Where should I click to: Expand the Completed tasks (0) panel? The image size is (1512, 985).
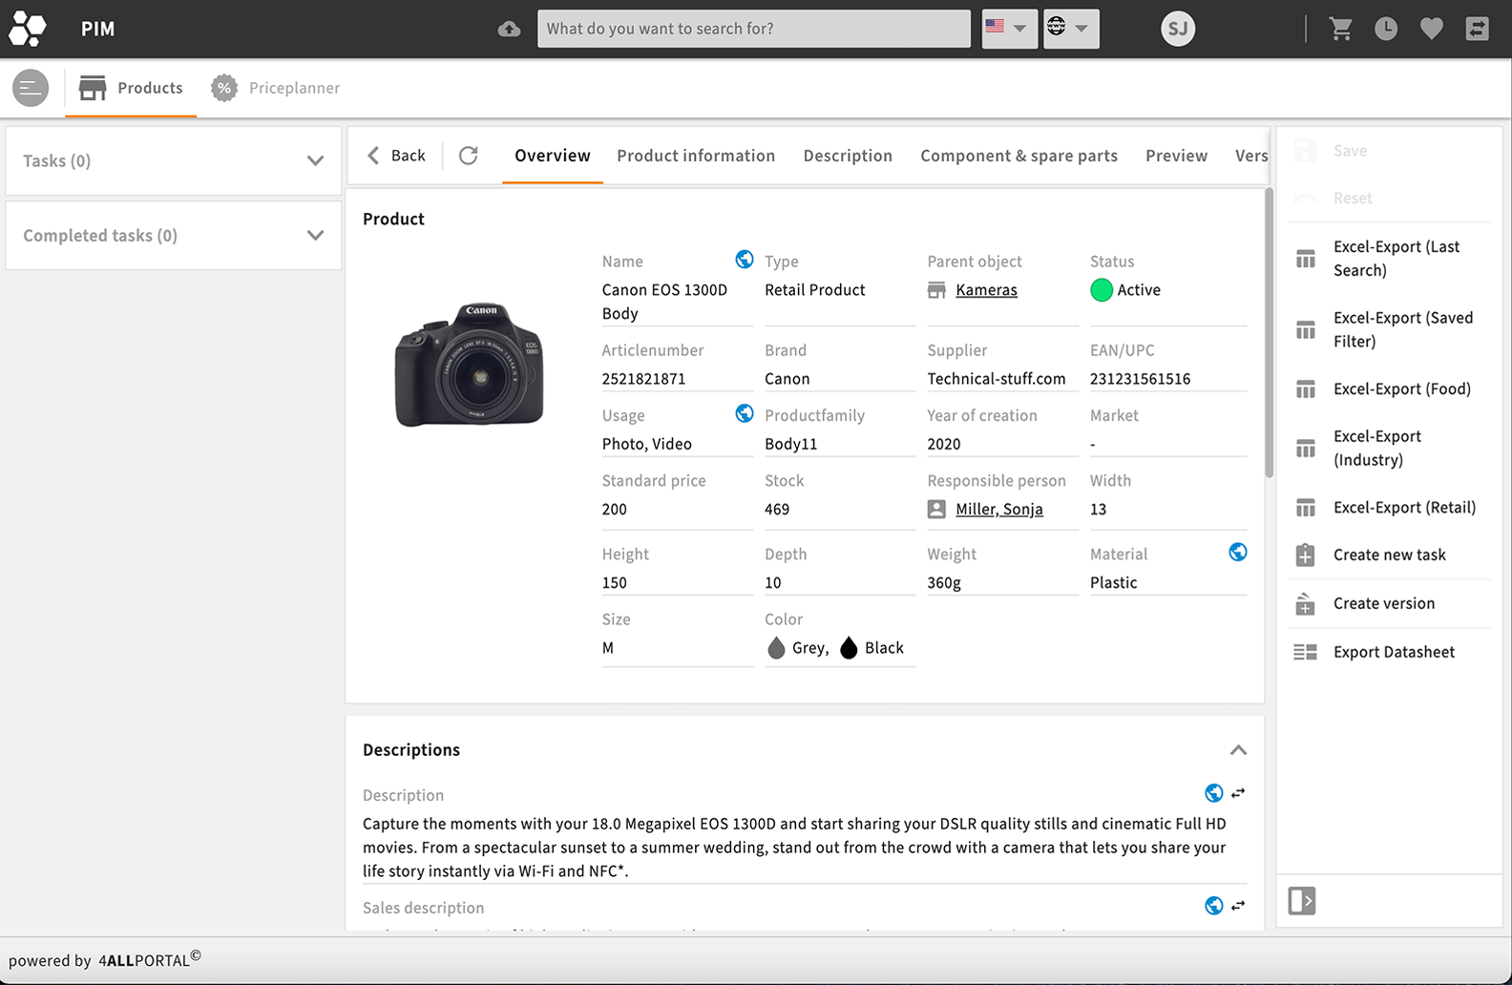[315, 235]
